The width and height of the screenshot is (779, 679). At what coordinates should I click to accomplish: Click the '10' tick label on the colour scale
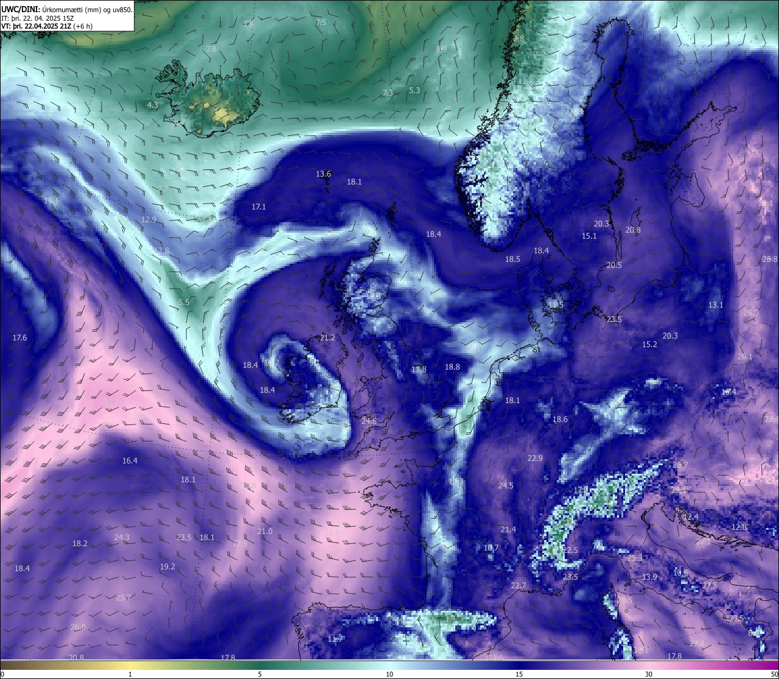(389, 674)
